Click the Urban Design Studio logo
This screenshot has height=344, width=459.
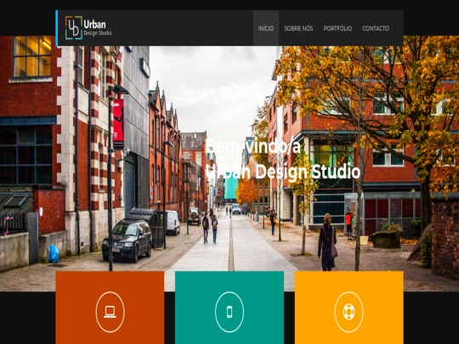click(x=88, y=28)
